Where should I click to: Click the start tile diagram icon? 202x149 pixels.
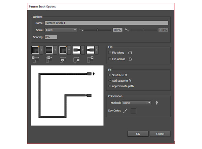pyautogui.click(x=76, y=60)
